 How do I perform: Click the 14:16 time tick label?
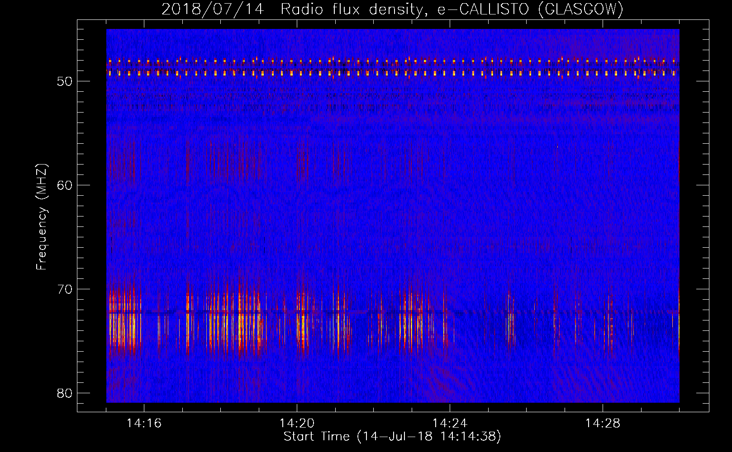pyautogui.click(x=144, y=424)
